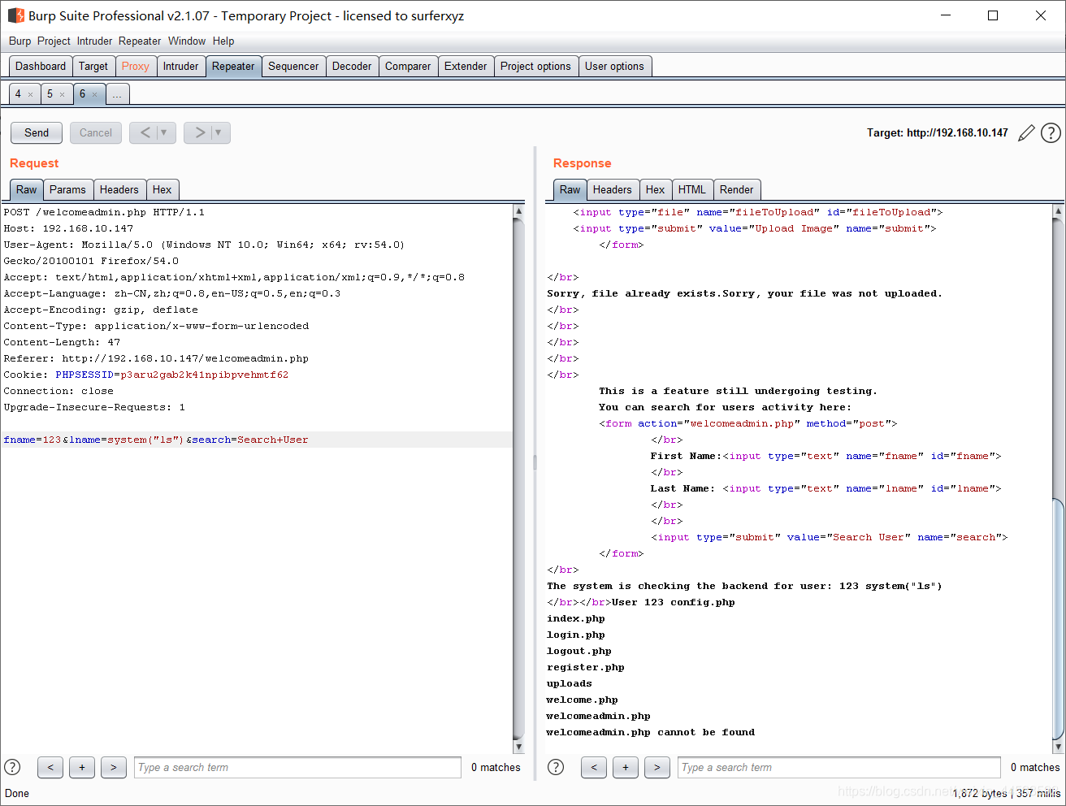Show response HTML view
Image resolution: width=1066 pixels, height=806 pixels.
point(692,189)
